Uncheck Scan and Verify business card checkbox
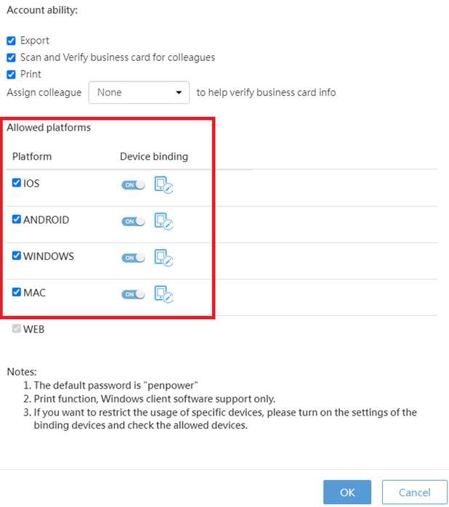 click(11, 57)
